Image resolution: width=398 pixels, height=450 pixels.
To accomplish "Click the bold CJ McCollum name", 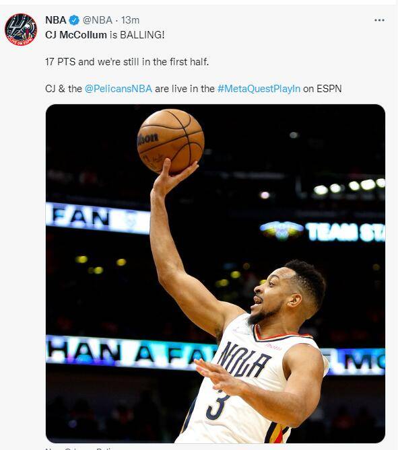I will 76,35.
